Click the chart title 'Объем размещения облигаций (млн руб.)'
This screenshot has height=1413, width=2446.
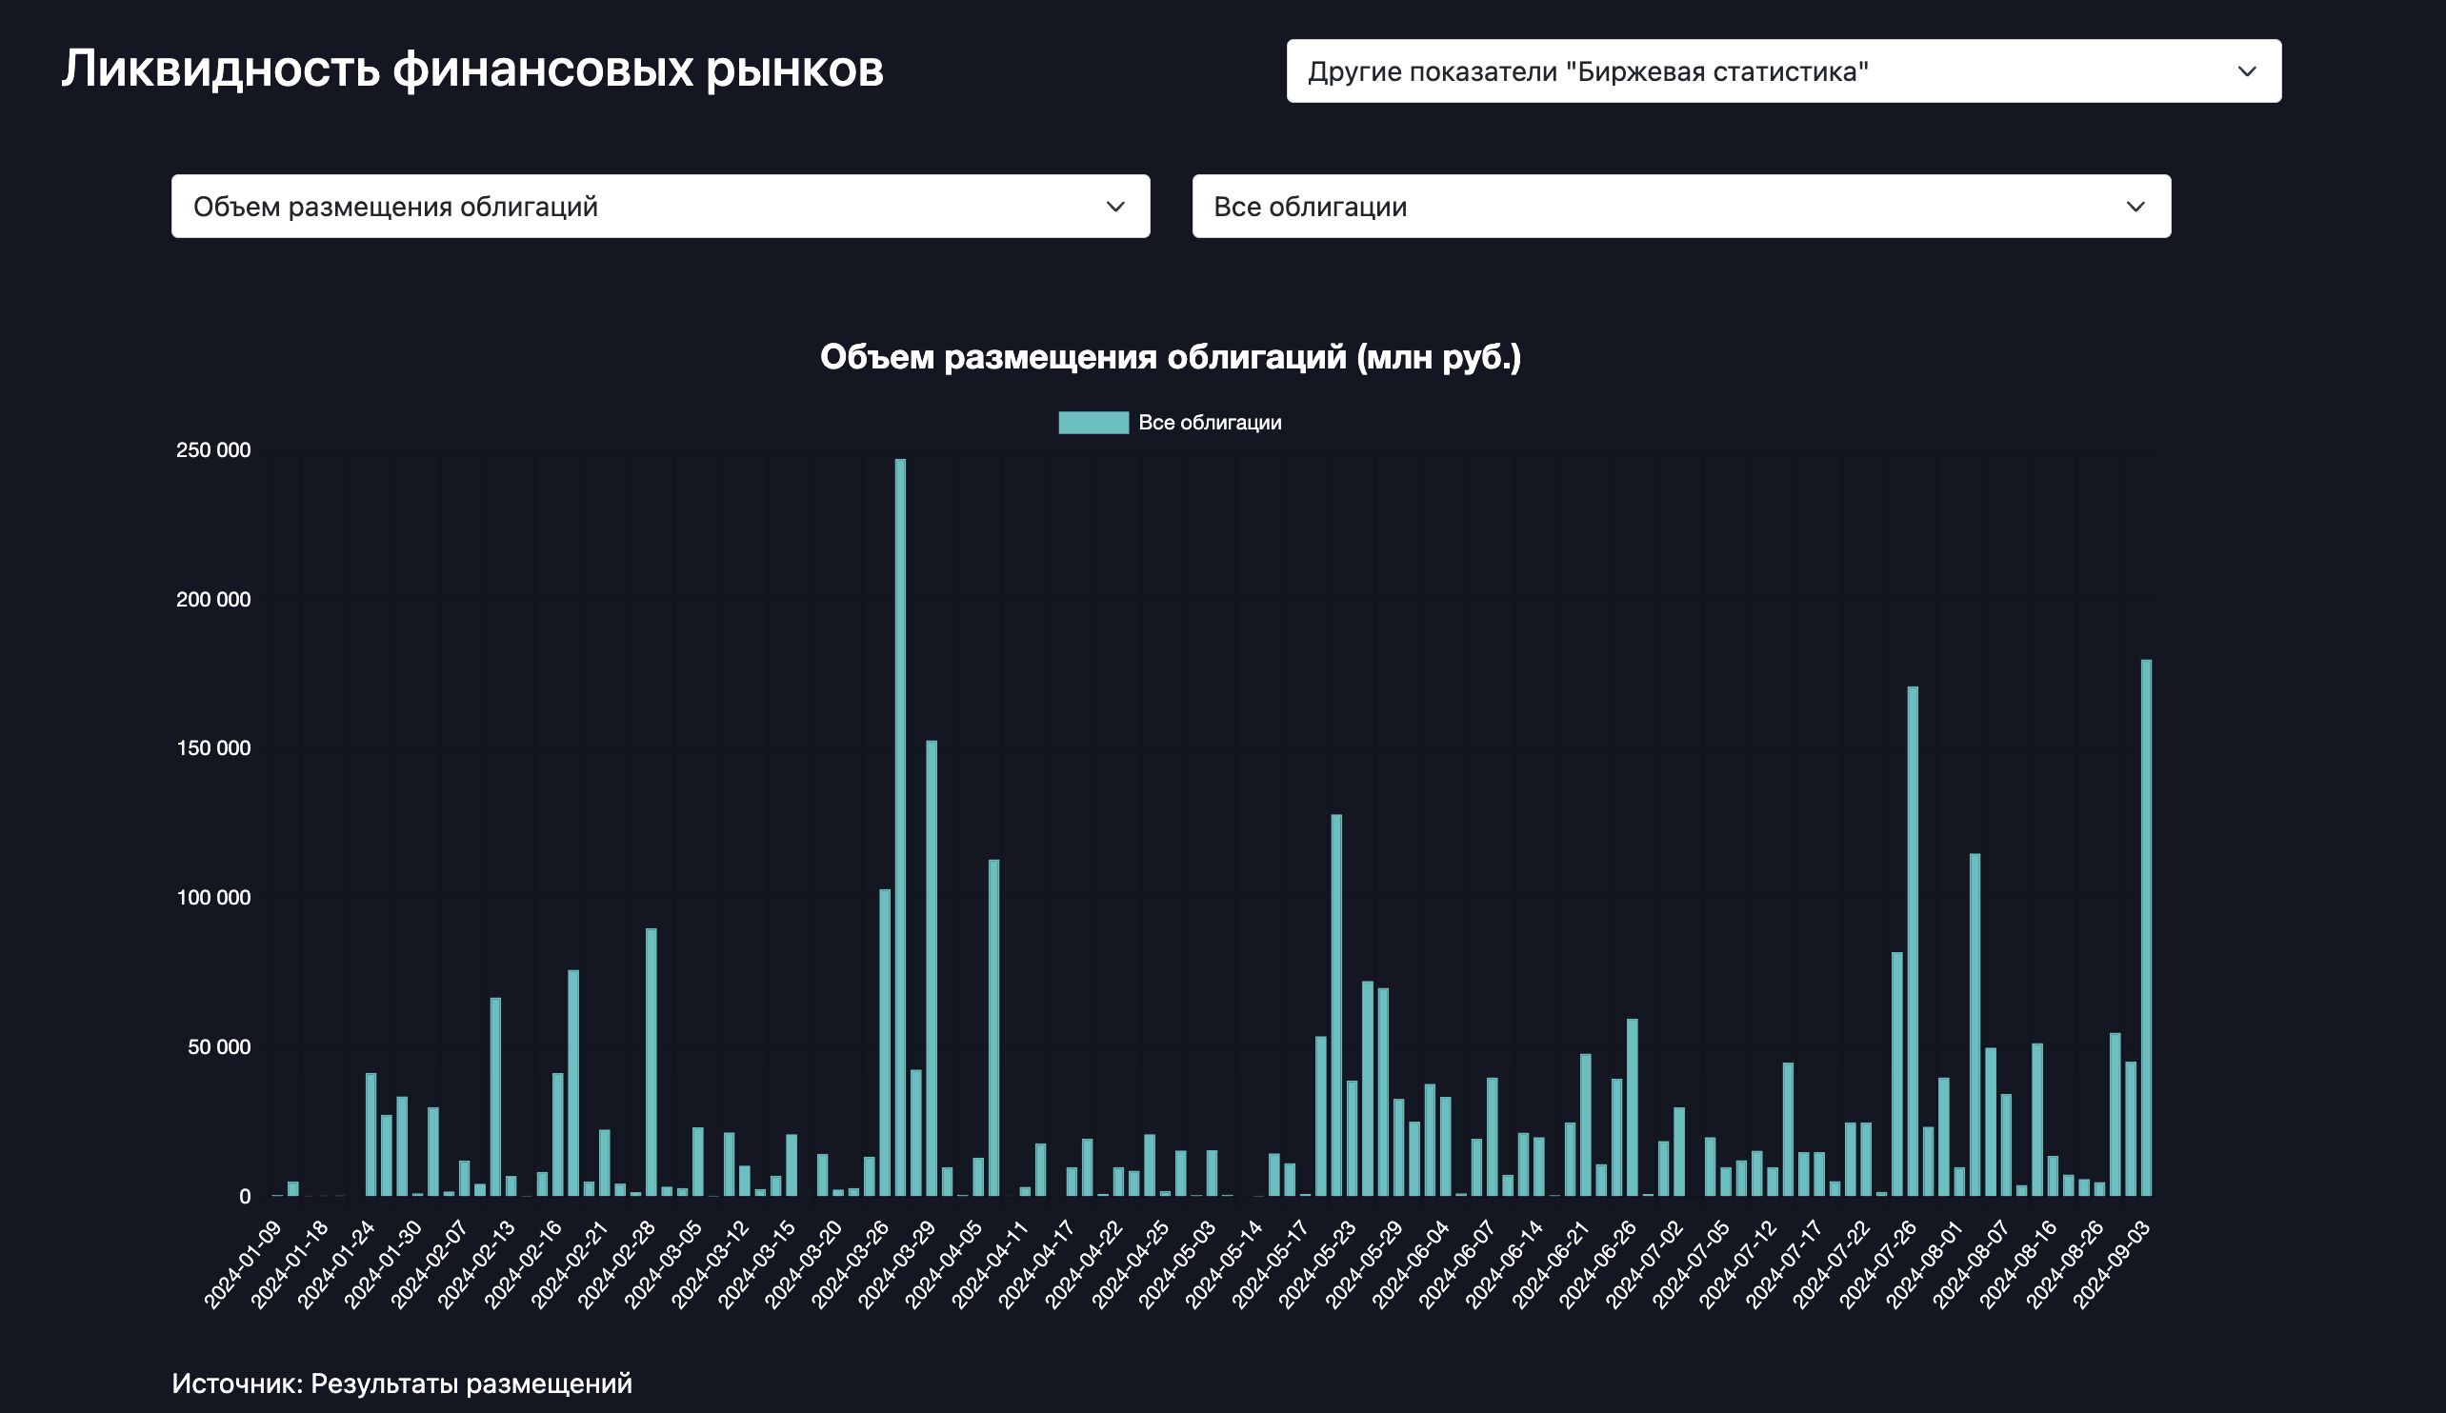click(1171, 357)
